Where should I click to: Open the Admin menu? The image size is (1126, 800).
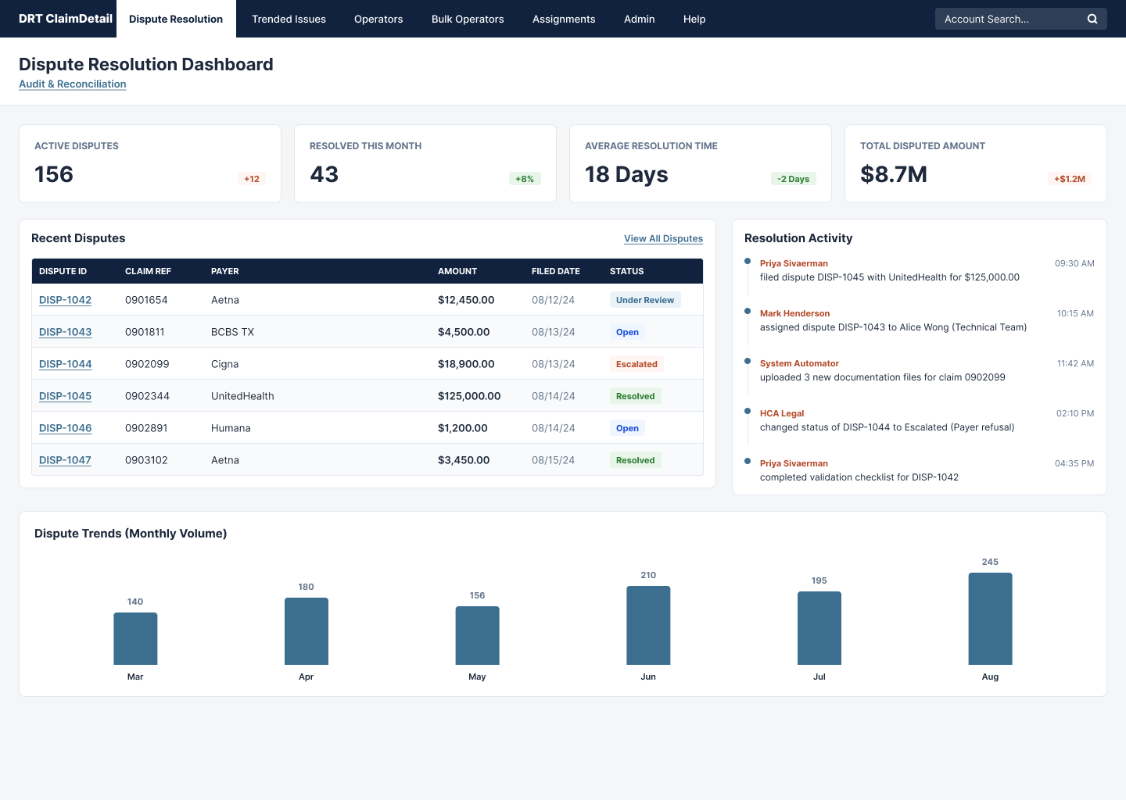pyautogui.click(x=640, y=19)
